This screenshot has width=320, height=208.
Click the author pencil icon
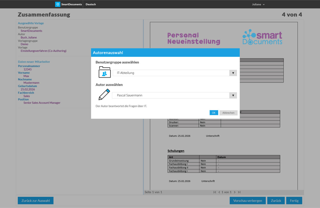pos(104,95)
